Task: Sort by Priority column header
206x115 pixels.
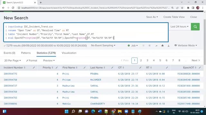Action: 48,67
